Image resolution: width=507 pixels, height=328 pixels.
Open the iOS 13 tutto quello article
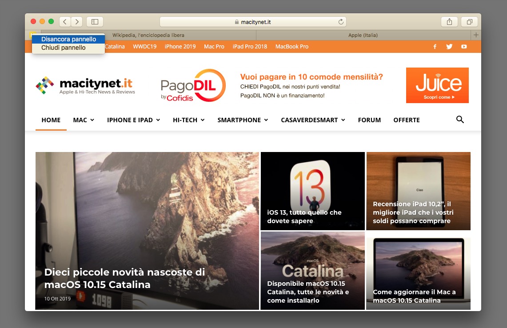(x=313, y=191)
